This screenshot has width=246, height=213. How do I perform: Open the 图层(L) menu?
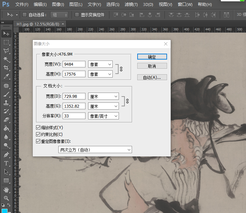click(76, 4)
